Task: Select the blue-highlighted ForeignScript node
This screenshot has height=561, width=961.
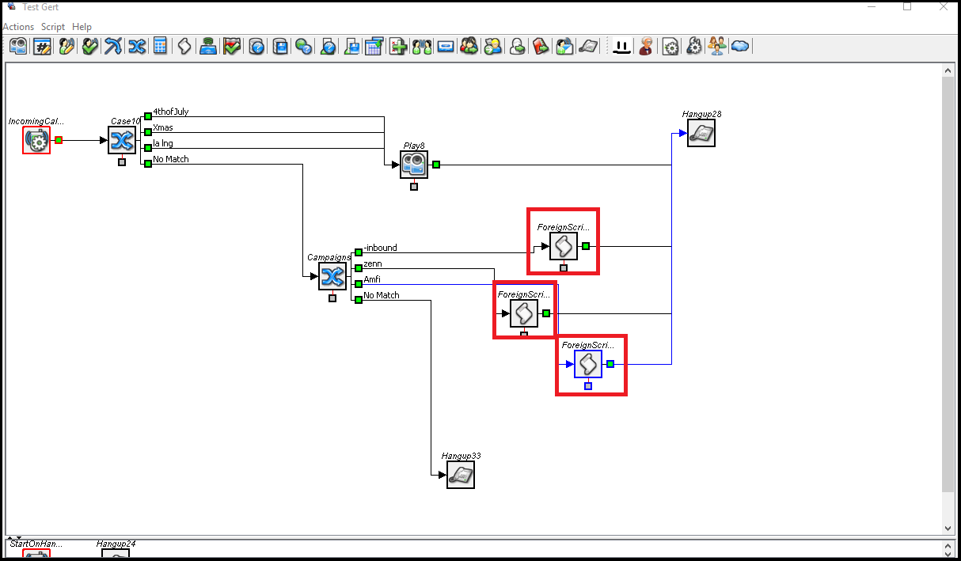Action: click(588, 364)
